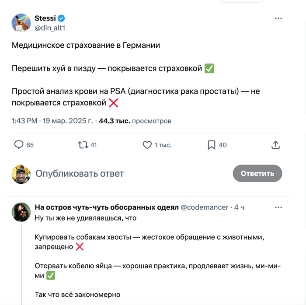Image resolution: width=306 pixels, height=305 pixels.
Task: Click your own avatar near reply box
Action: click(21, 174)
